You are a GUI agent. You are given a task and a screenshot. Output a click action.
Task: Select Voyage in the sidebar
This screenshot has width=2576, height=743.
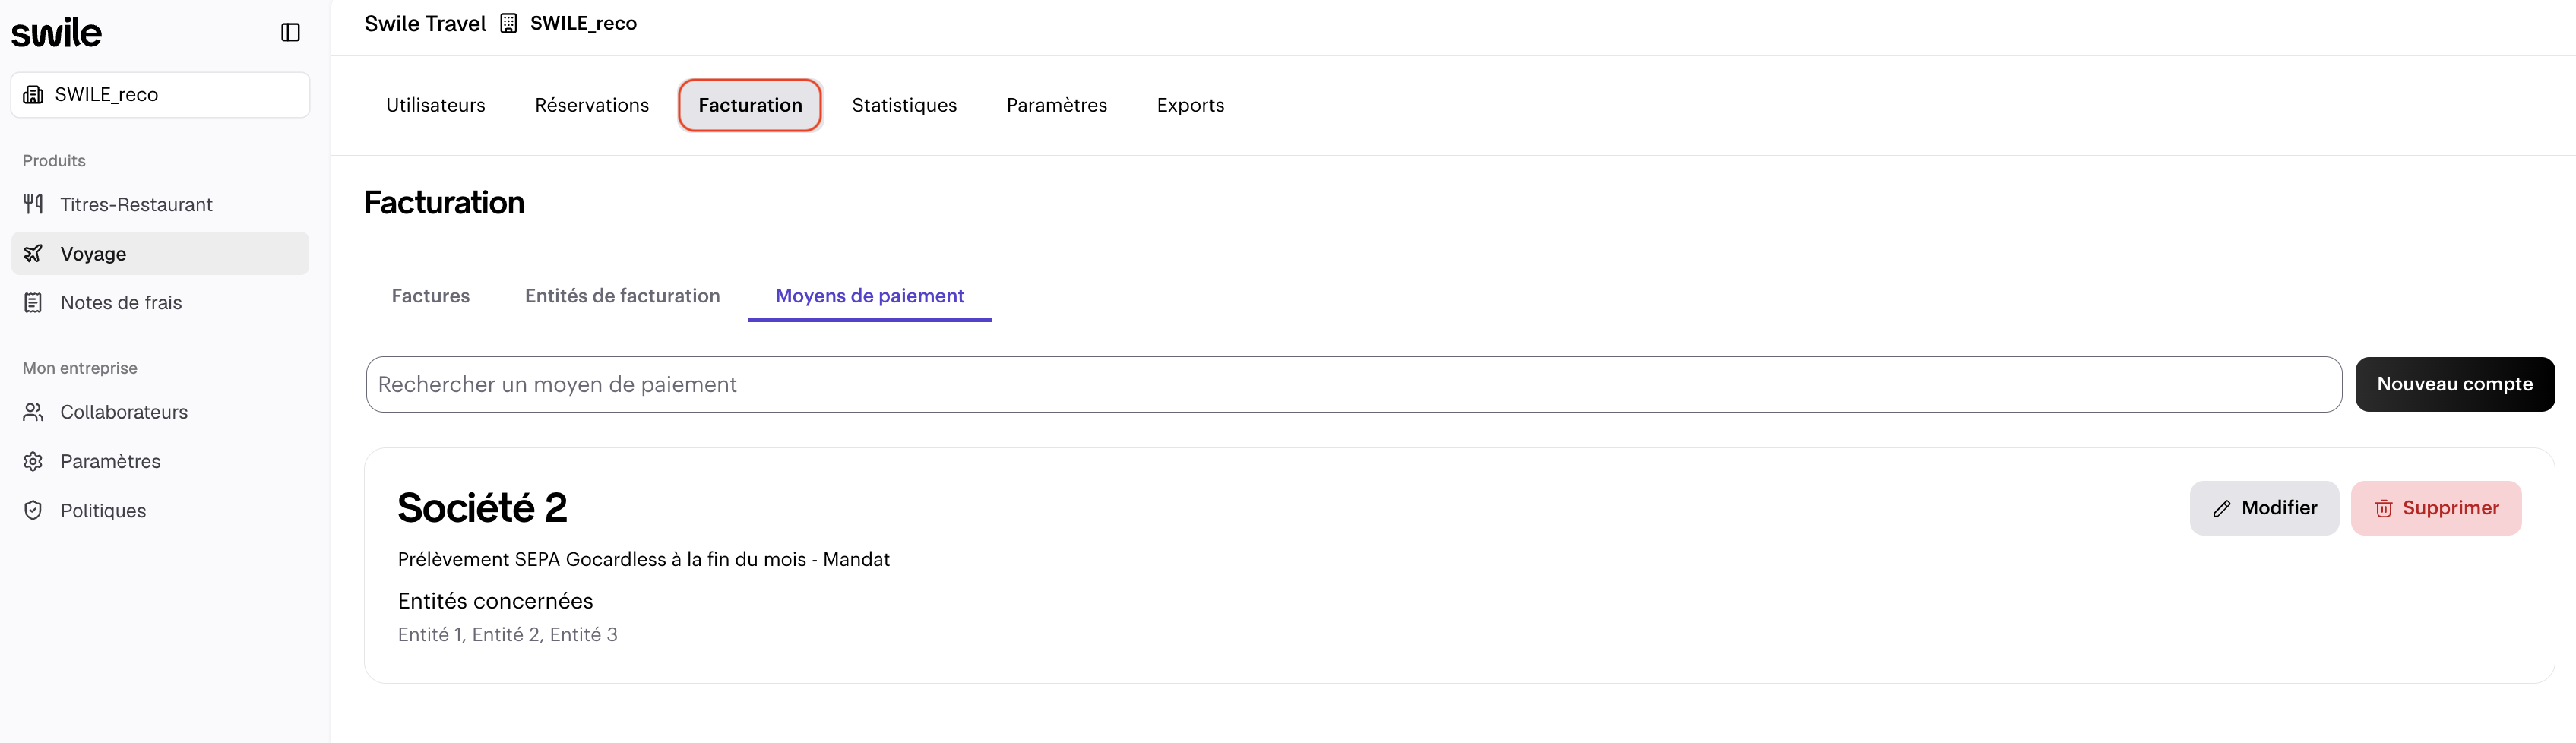point(160,254)
